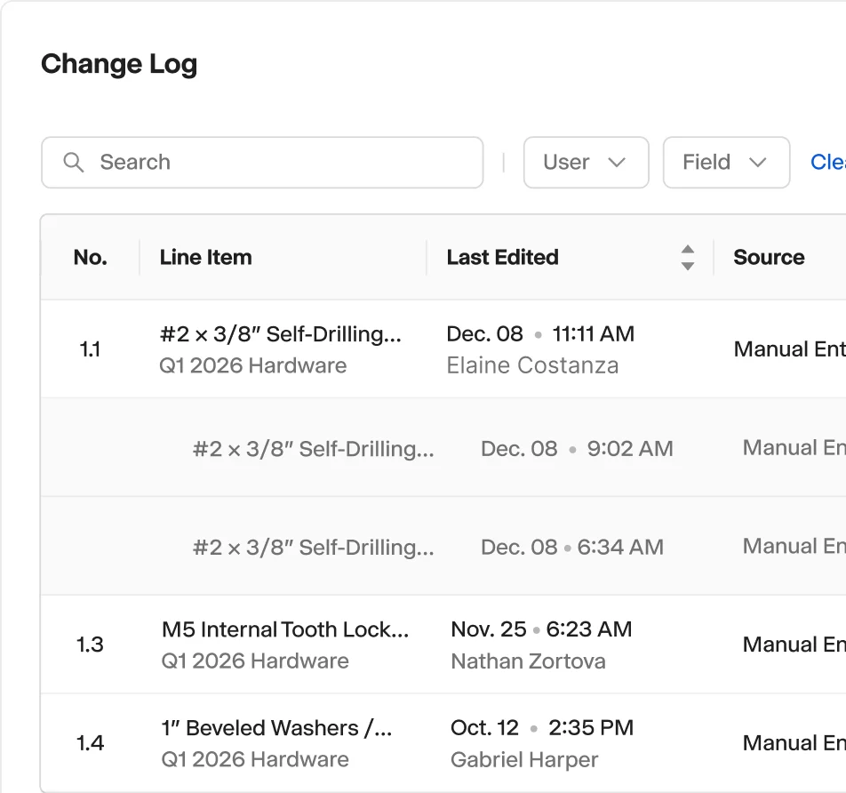This screenshot has height=793, width=846.
Task: Click the Dec. 08 6:34 AM sub-entry timestamp
Action: 572,548
